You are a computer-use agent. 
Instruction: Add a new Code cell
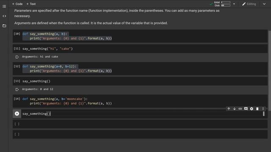(17, 4)
